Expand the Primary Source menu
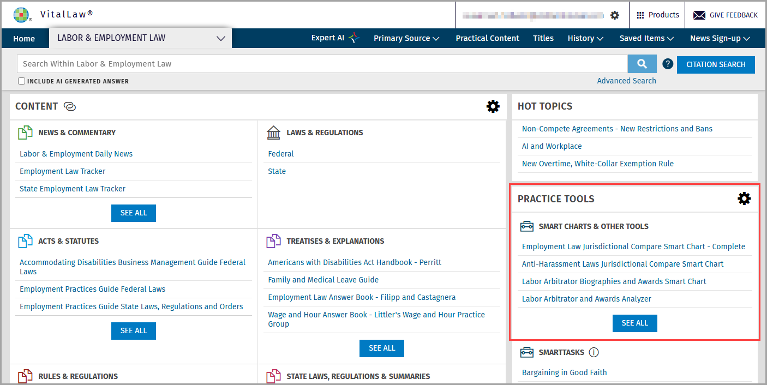Screen dimensions: 767x385 pyautogui.click(x=406, y=38)
